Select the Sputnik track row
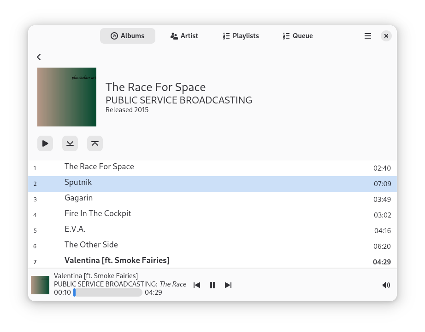 (x=212, y=184)
